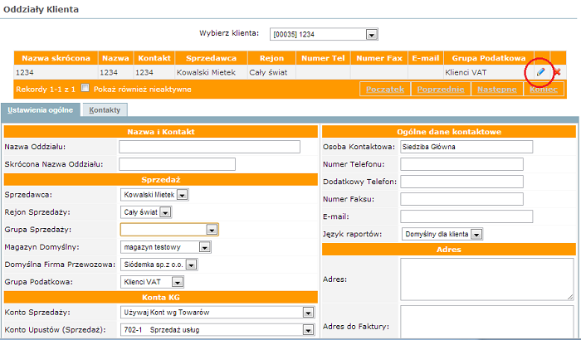The height and width of the screenshot is (340, 581).
Task: Expand the Rejon Sprzedaży dropdown
Action: [x=146, y=212]
